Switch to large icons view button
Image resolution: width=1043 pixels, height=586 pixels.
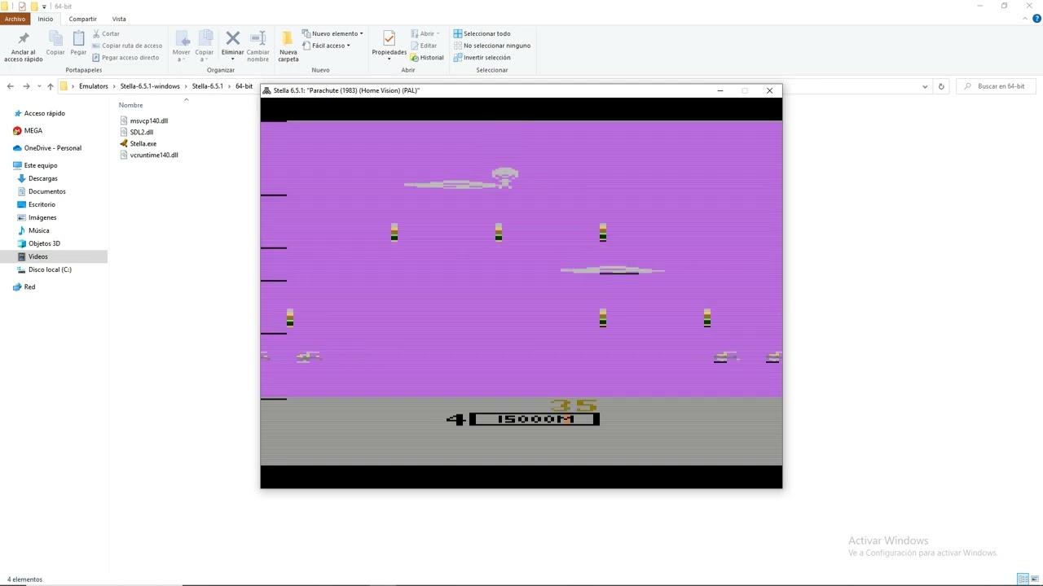[x=1035, y=579]
